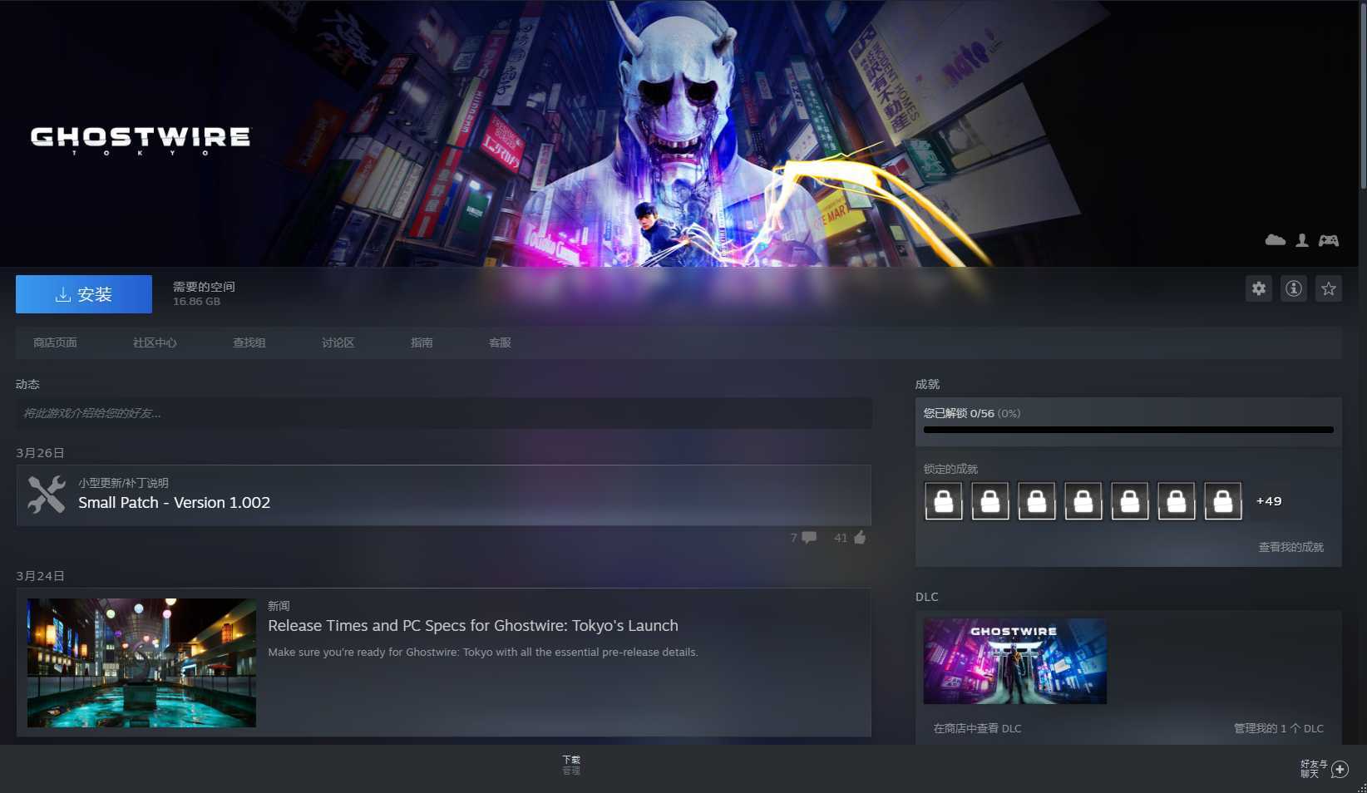Image resolution: width=1367 pixels, height=793 pixels.
Task: Open friends and chat plus icon
Action: tap(1340, 769)
